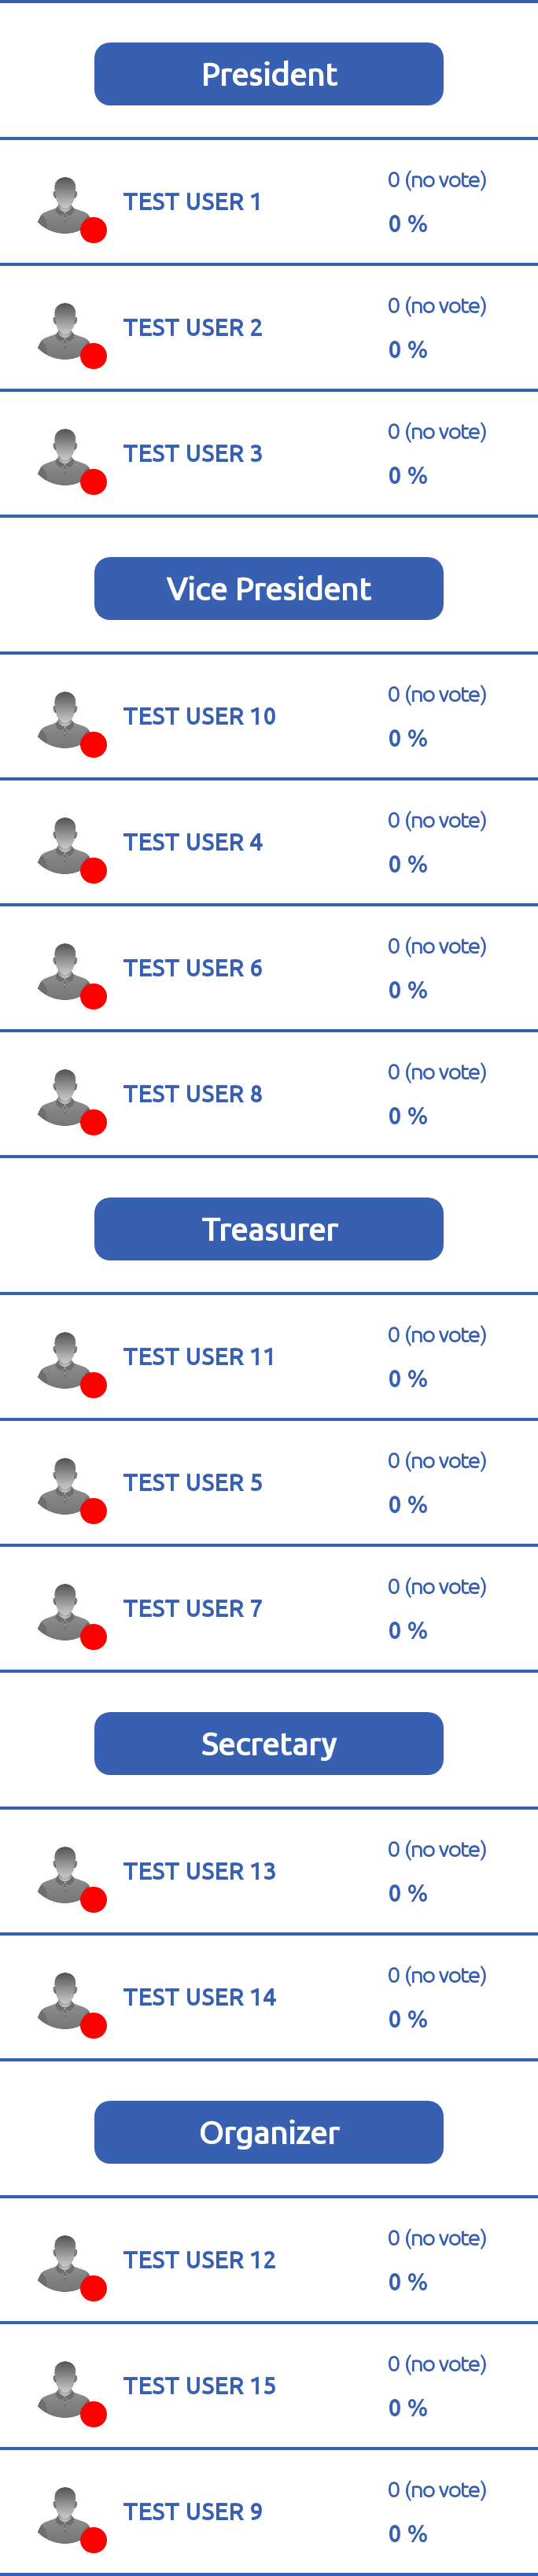Select the TEST USER 8 name link

[193, 1095]
